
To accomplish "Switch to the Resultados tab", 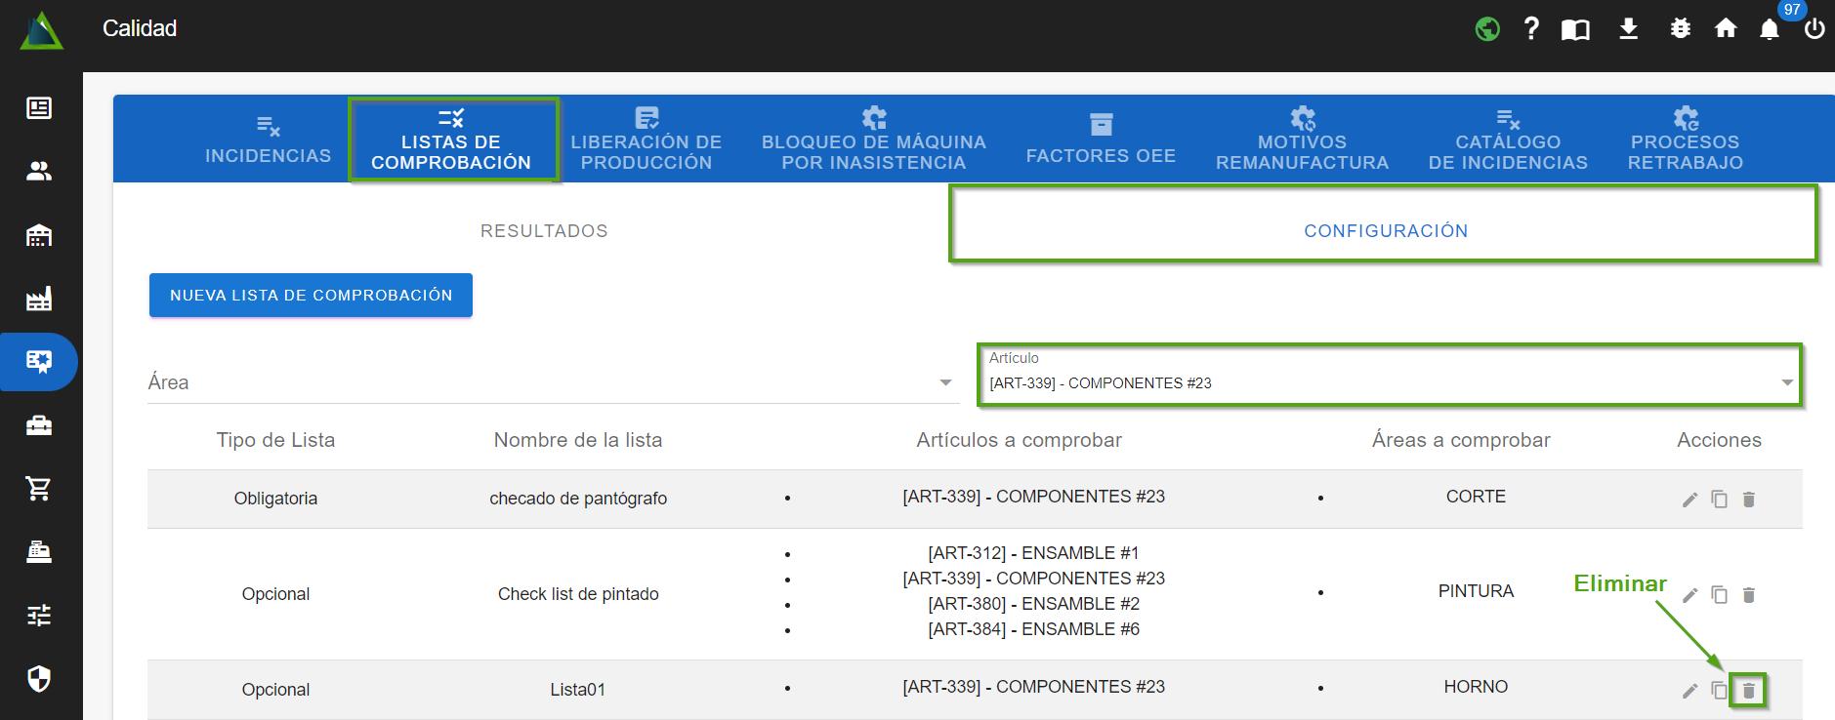I will tap(544, 231).
